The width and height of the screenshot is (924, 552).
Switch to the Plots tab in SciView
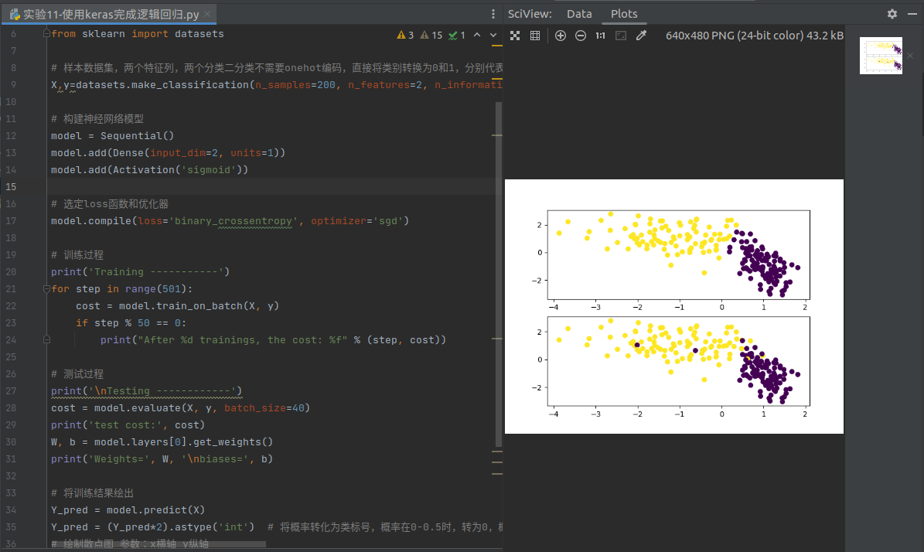[624, 14]
